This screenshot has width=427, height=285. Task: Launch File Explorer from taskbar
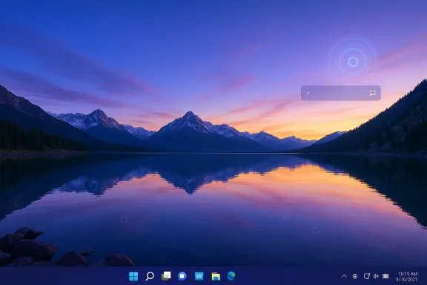tap(216, 276)
